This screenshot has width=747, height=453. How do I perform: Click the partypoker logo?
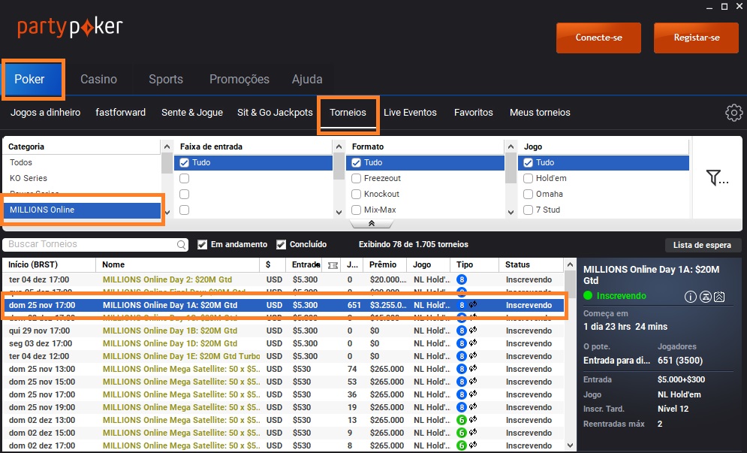click(x=70, y=27)
